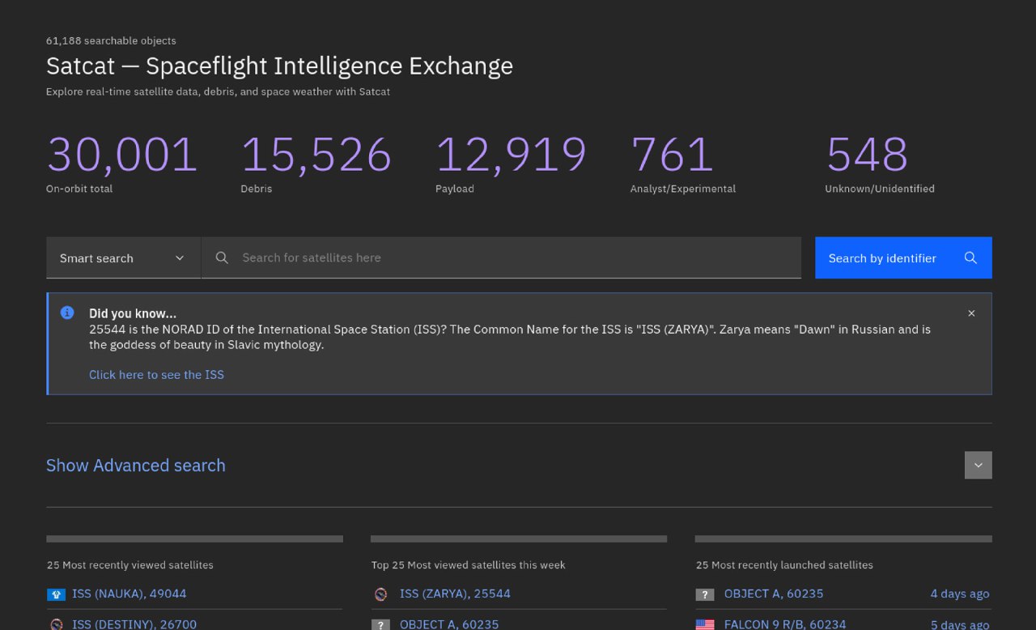Click the ISS emblem icon beside ISS (ZARYA)

(x=380, y=594)
